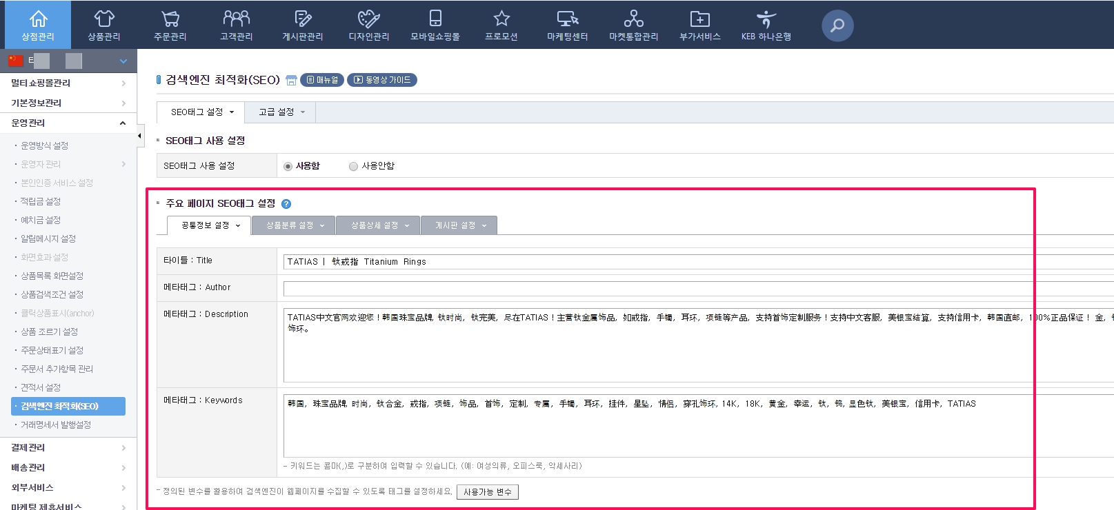Switch to the 고급 설정 tab
Viewport: 1114px width, 510px height.
[x=281, y=112]
